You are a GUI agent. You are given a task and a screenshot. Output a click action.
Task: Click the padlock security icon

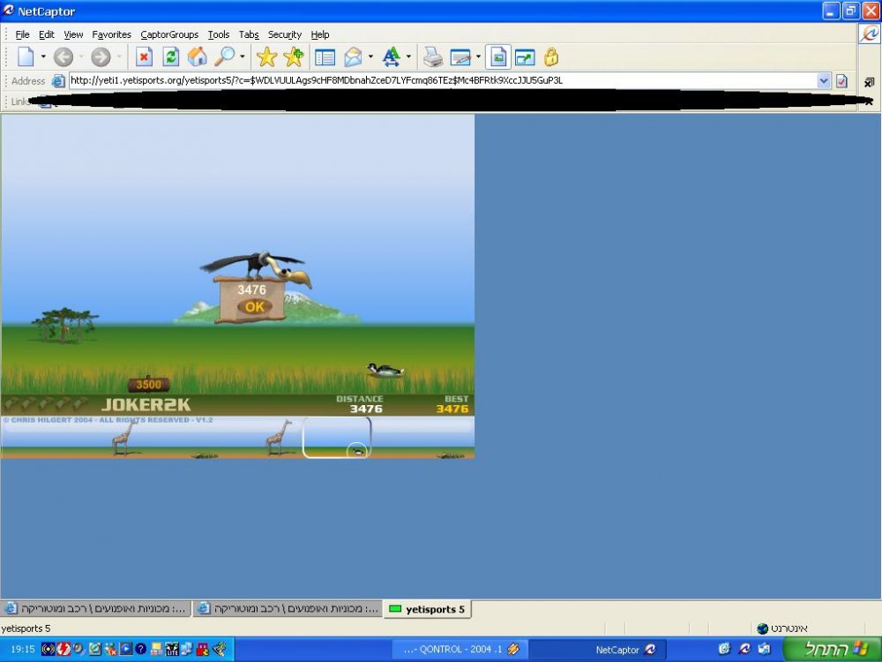(x=551, y=56)
